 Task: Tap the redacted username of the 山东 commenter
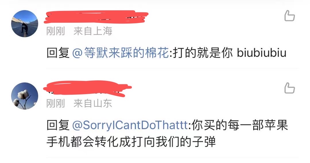(x=87, y=89)
